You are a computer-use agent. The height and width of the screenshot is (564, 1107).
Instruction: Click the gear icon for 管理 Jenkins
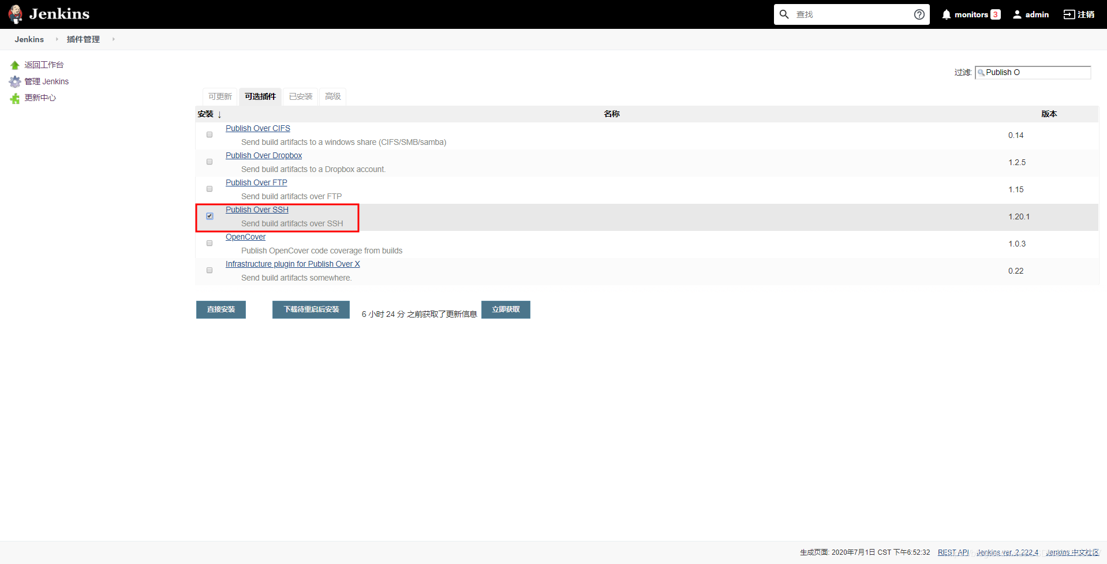[x=15, y=81]
